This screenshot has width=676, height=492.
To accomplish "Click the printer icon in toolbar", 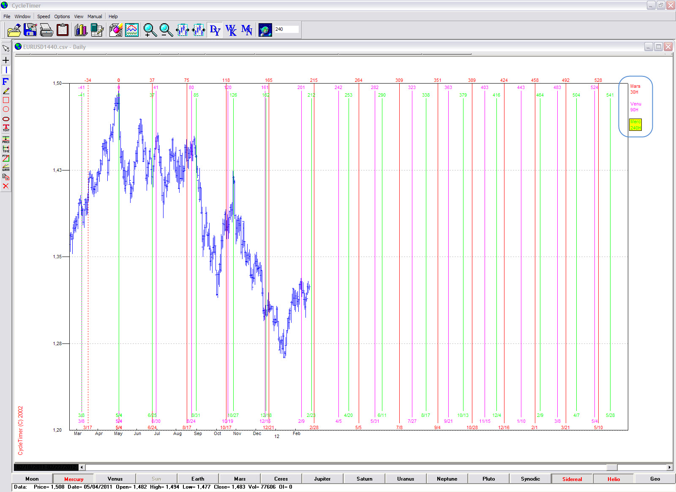I will pos(46,30).
